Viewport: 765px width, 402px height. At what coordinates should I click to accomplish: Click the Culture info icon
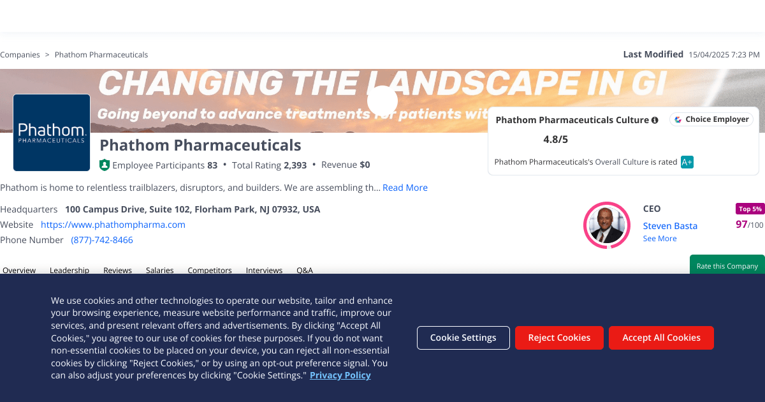(x=655, y=120)
